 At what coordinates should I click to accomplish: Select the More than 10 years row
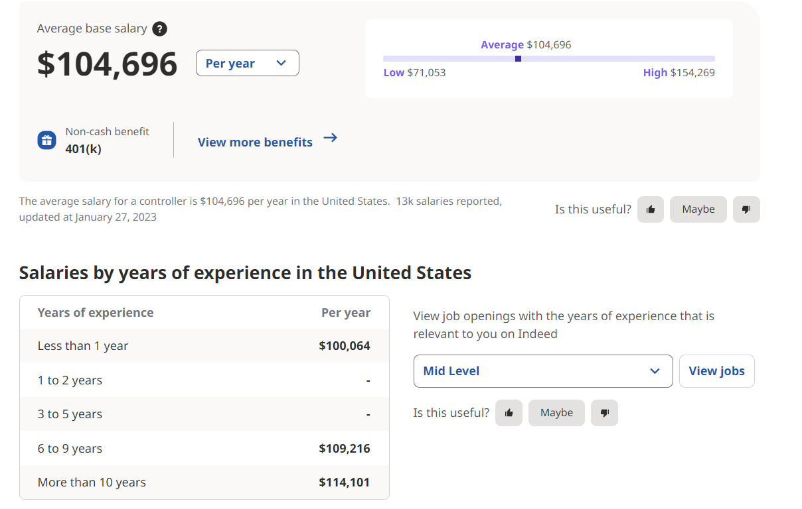(204, 482)
